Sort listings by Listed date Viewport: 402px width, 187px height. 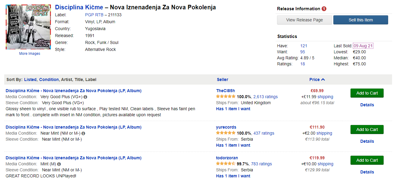pos(30,80)
